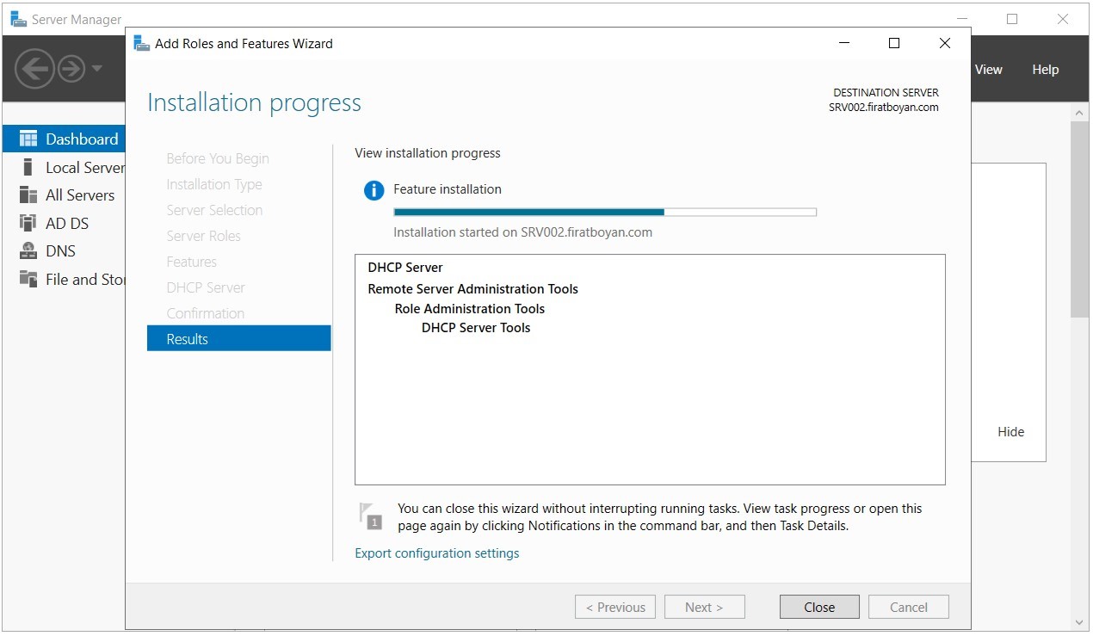Viewport: 1093px width, 636px height.
Task: Maximize the Add Roles wizard window
Action: tap(894, 43)
